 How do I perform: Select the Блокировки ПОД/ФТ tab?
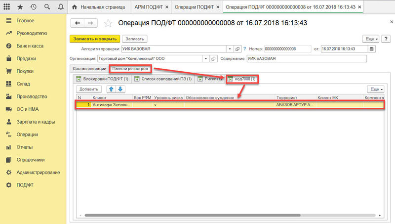[x=102, y=79]
